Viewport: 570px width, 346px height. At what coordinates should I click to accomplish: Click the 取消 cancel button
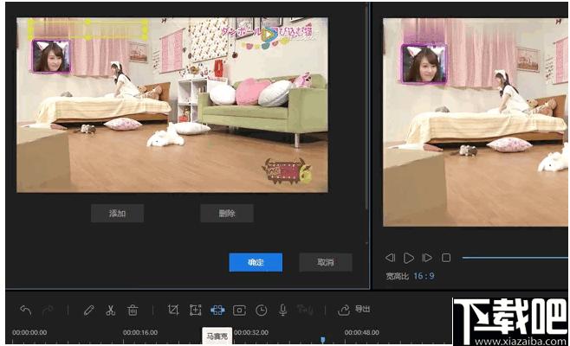(x=326, y=262)
